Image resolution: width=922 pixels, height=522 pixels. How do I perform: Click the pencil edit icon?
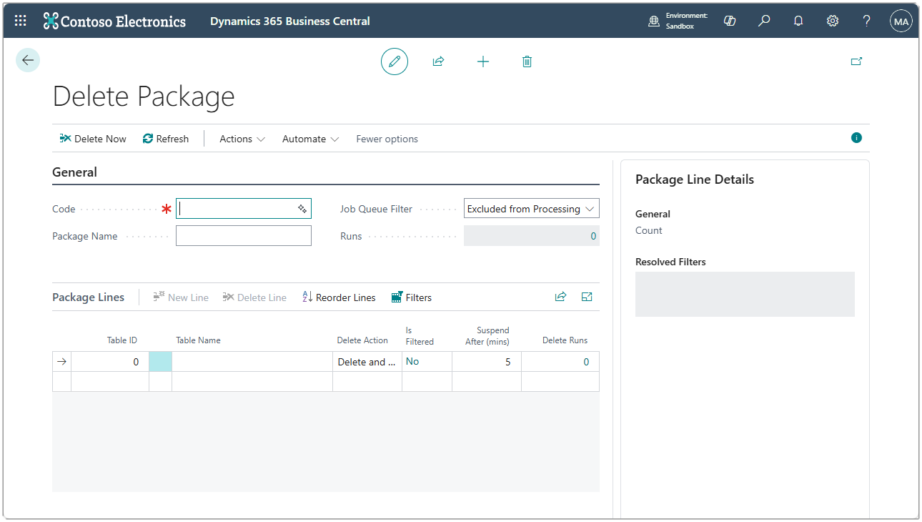pos(394,61)
